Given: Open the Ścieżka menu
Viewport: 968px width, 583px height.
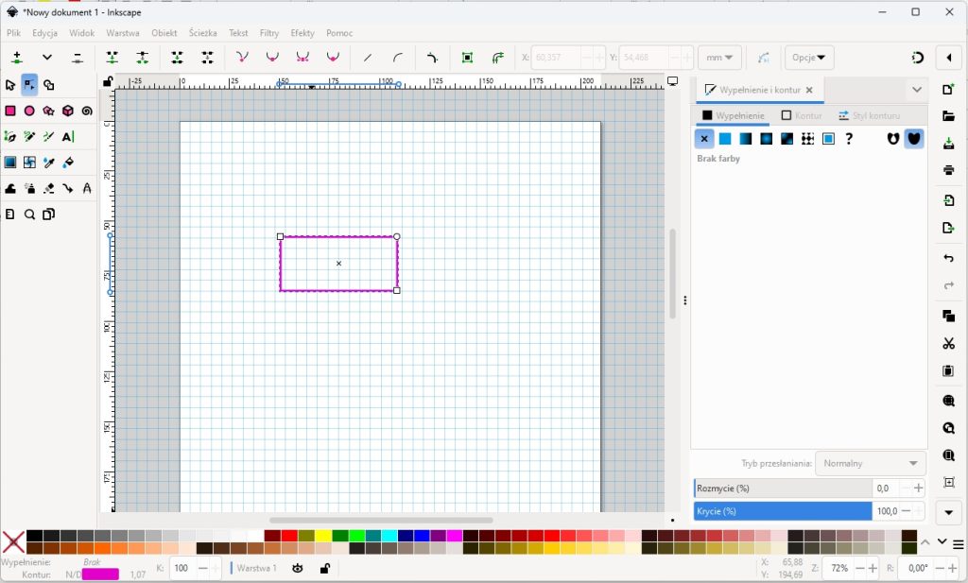Looking at the screenshot, I should coord(202,33).
